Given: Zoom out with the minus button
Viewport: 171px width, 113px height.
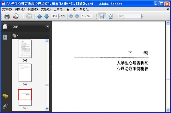Looking at the screenshot, I should [71, 16].
